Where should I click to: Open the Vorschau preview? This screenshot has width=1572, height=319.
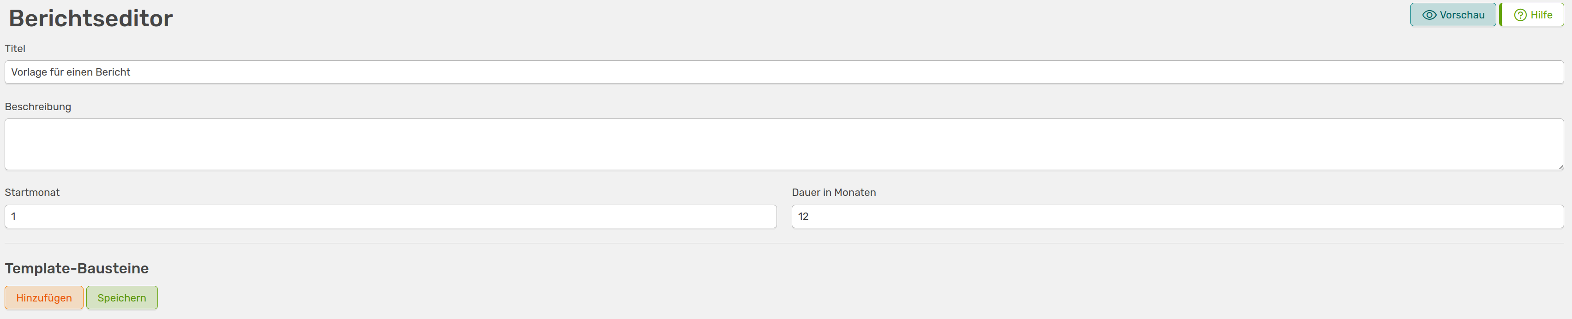point(1452,15)
